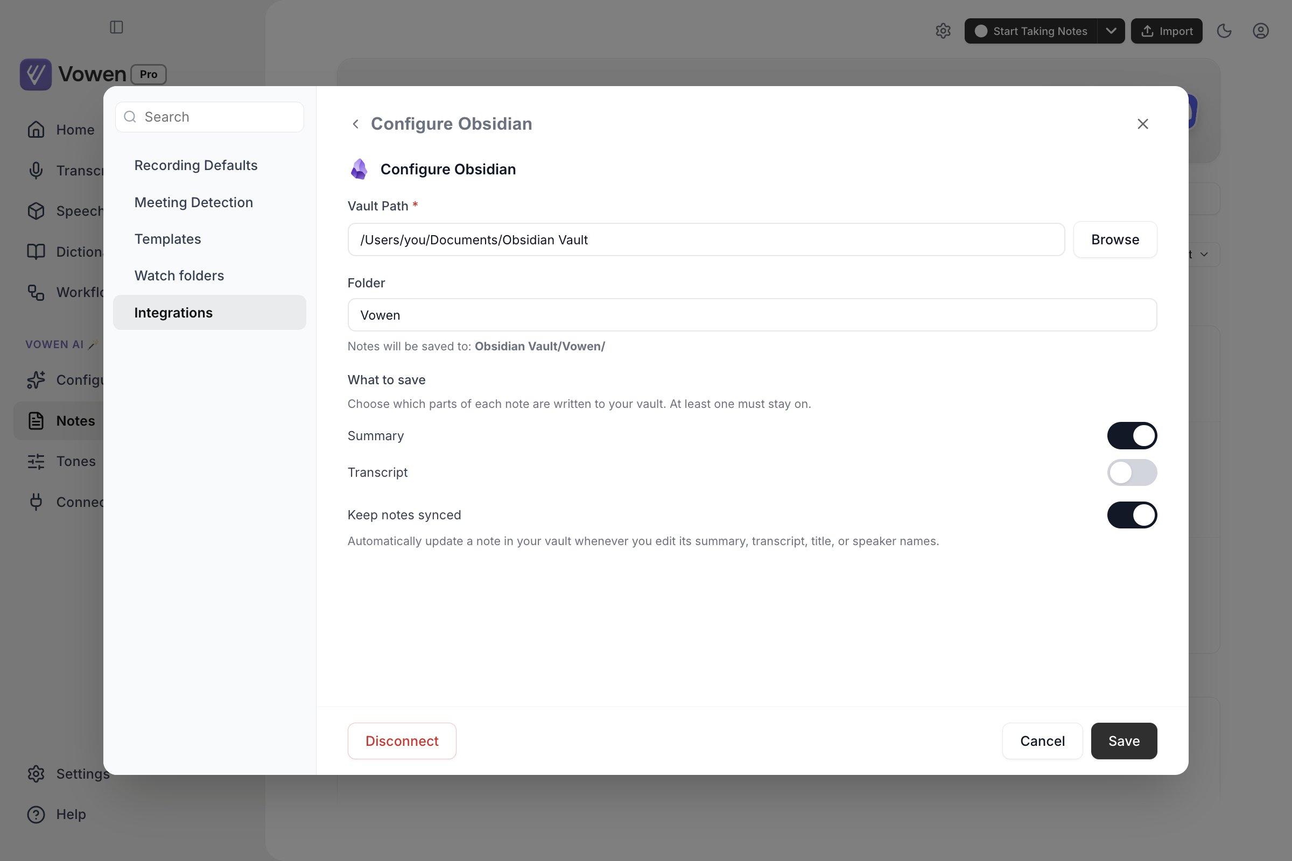Click the top bar settings gear icon
The image size is (1292, 861).
[943, 31]
